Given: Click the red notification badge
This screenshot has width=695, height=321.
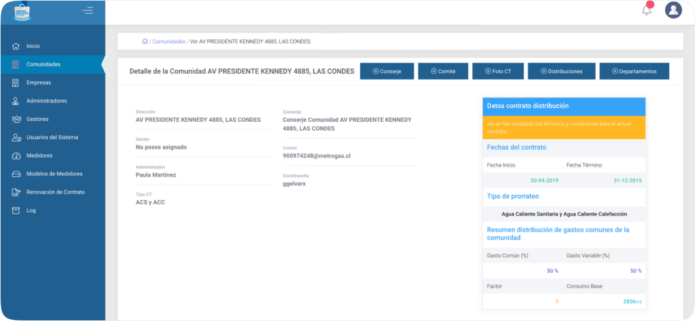Looking at the screenshot, I should (x=650, y=4).
